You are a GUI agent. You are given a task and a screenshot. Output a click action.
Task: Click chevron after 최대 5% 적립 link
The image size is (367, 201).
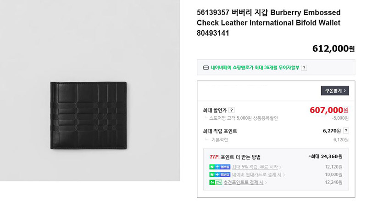pyautogui.click(x=280, y=167)
